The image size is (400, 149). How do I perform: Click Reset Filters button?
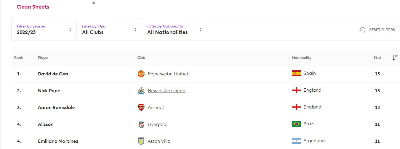(x=377, y=30)
